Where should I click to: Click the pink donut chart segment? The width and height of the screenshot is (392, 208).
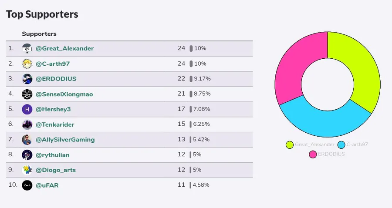tap(296, 65)
